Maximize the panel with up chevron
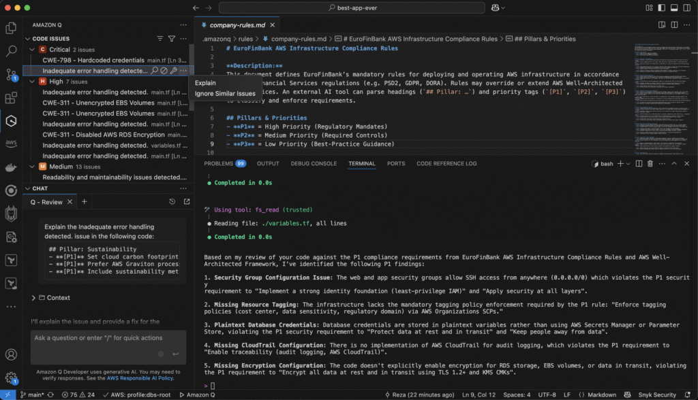Screen dimensions: 698x400 tap(674, 163)
